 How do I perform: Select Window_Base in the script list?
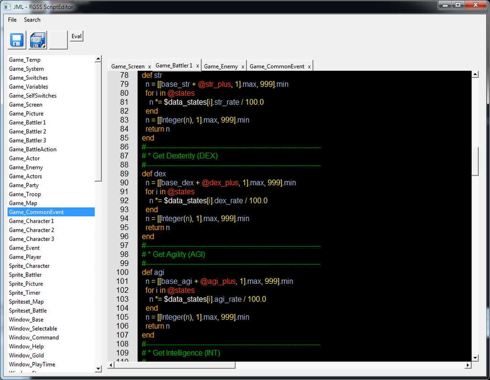(51, 319)
